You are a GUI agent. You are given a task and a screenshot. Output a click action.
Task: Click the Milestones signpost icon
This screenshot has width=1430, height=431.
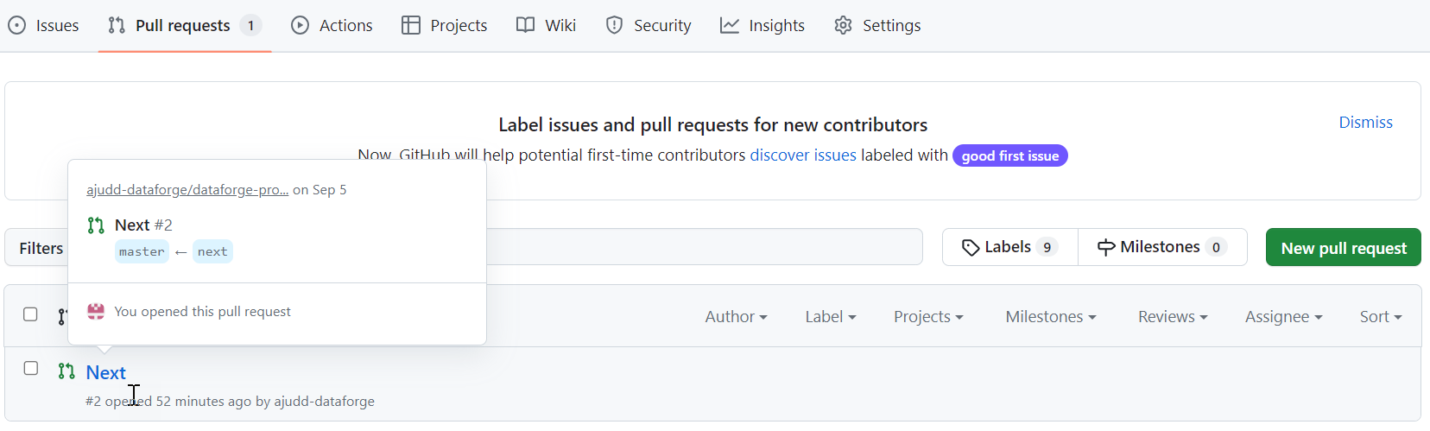click(1106, 248)
